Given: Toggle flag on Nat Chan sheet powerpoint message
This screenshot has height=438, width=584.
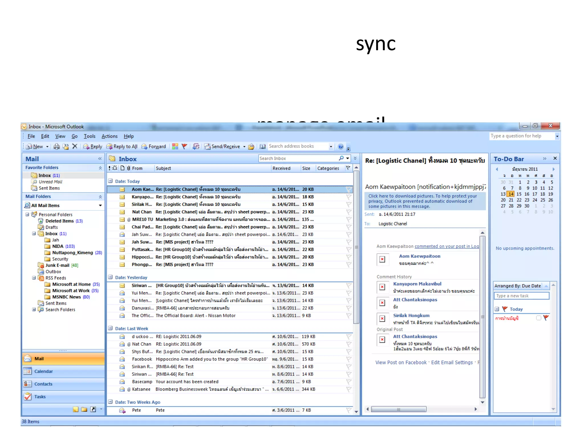Looking at the screenshot, I should click(x=349, y=212).
